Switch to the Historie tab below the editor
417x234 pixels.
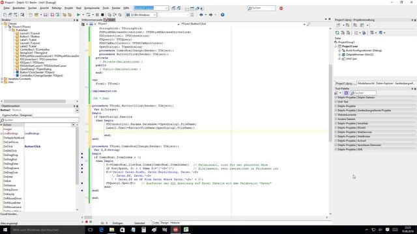pos(175,222)
